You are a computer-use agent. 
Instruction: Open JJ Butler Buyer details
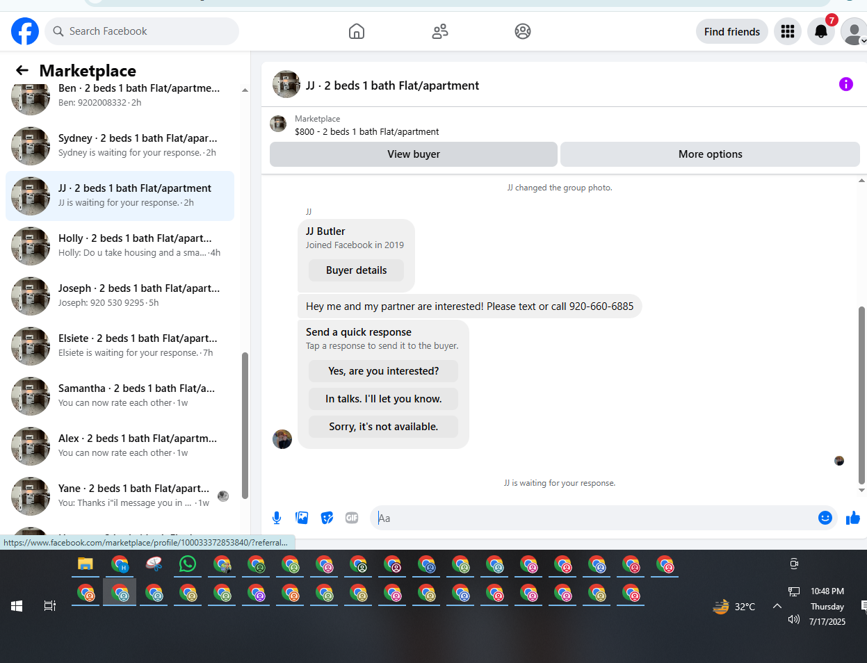pyautogui.click(x=356, y=270)
